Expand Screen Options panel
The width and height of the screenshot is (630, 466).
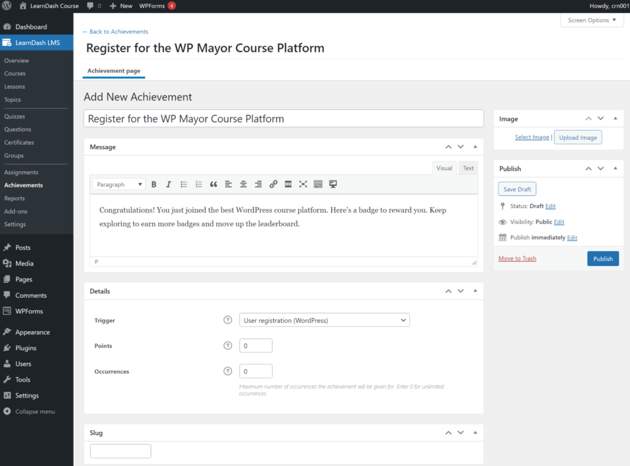tap(592, 20)
